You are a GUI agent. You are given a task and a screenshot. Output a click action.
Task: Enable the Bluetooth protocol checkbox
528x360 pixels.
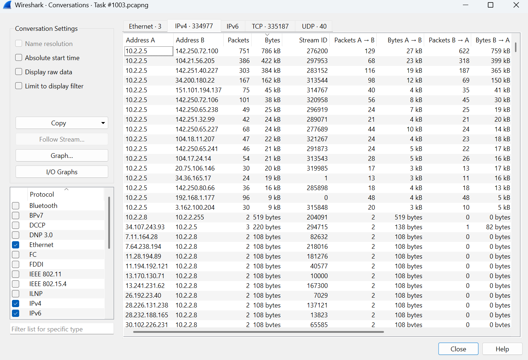(x=16, y=205)
